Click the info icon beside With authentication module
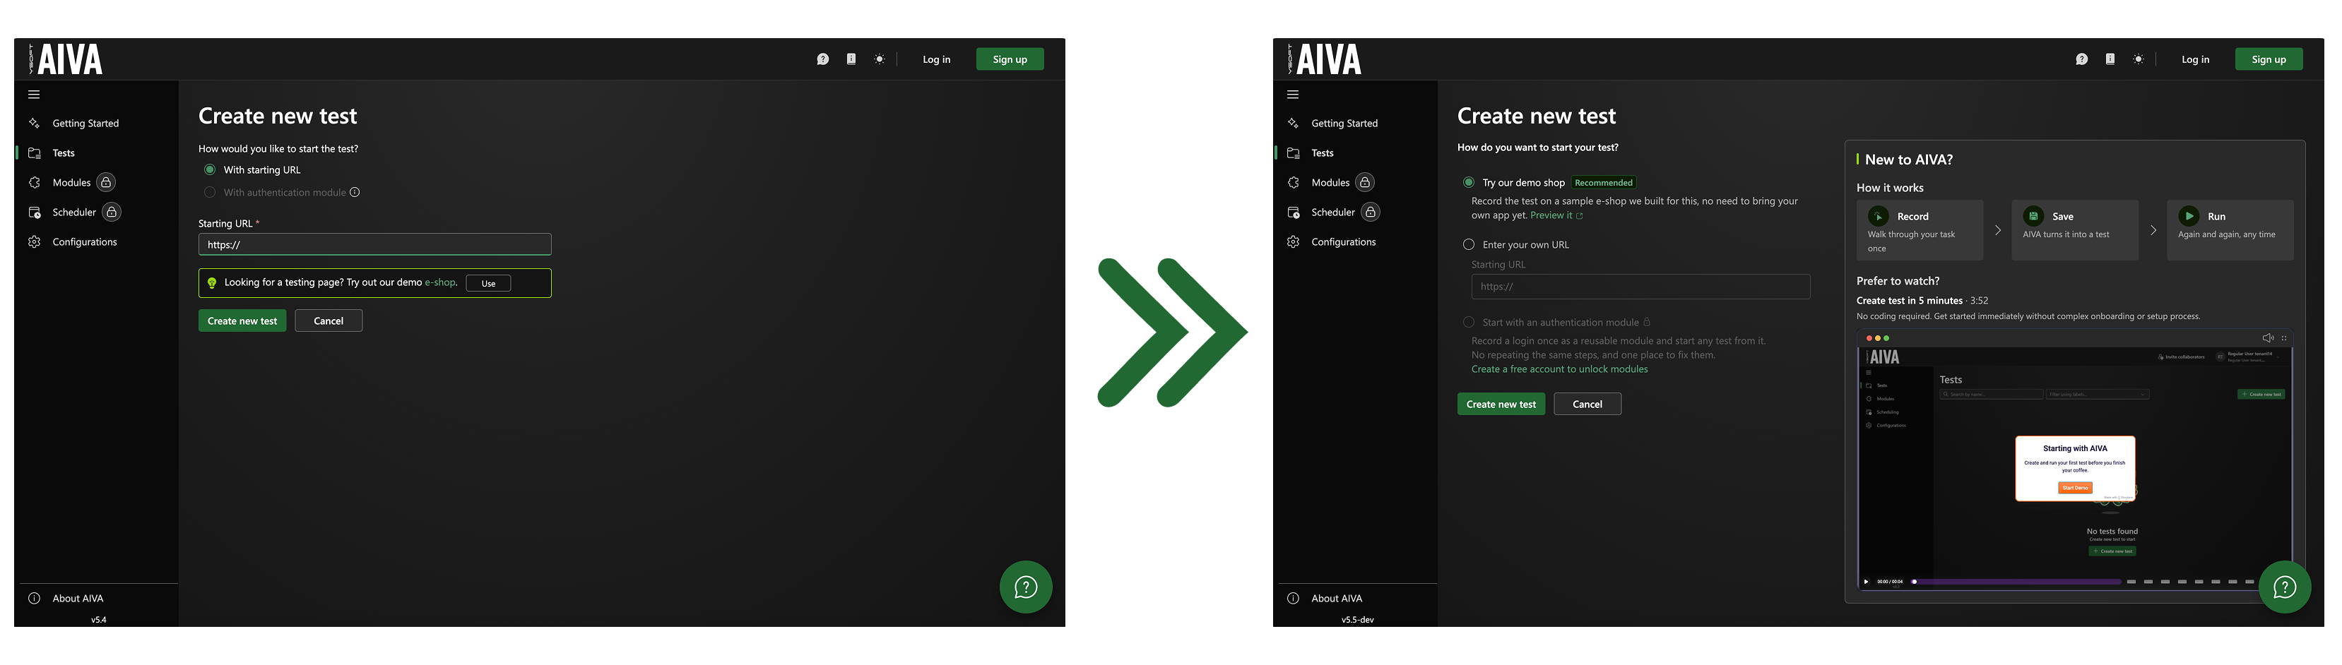This screenshot has height=665, width=2342. 355,193
